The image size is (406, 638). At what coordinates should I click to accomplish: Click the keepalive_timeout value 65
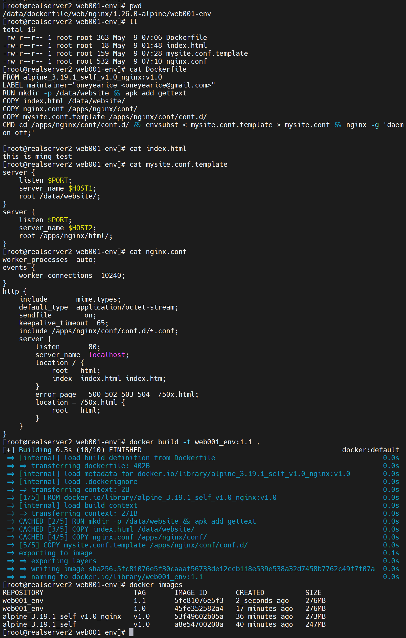100,323
